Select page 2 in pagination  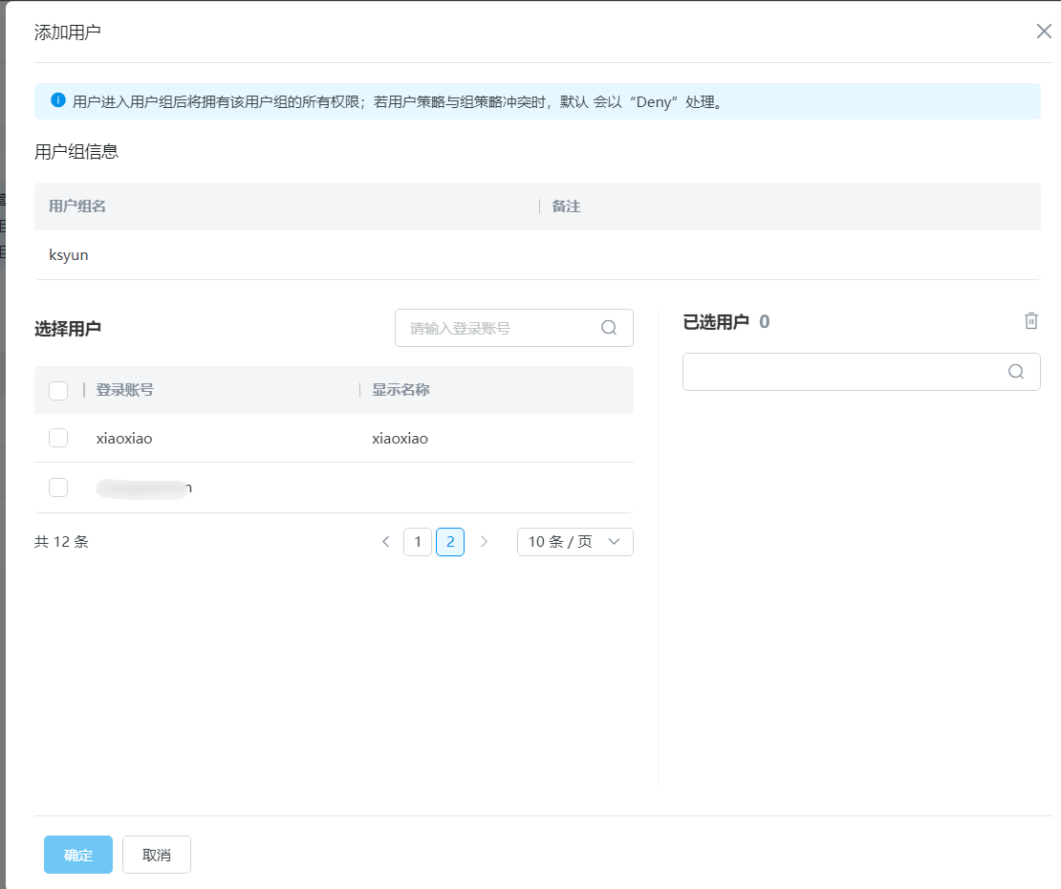tap(450, 542)
